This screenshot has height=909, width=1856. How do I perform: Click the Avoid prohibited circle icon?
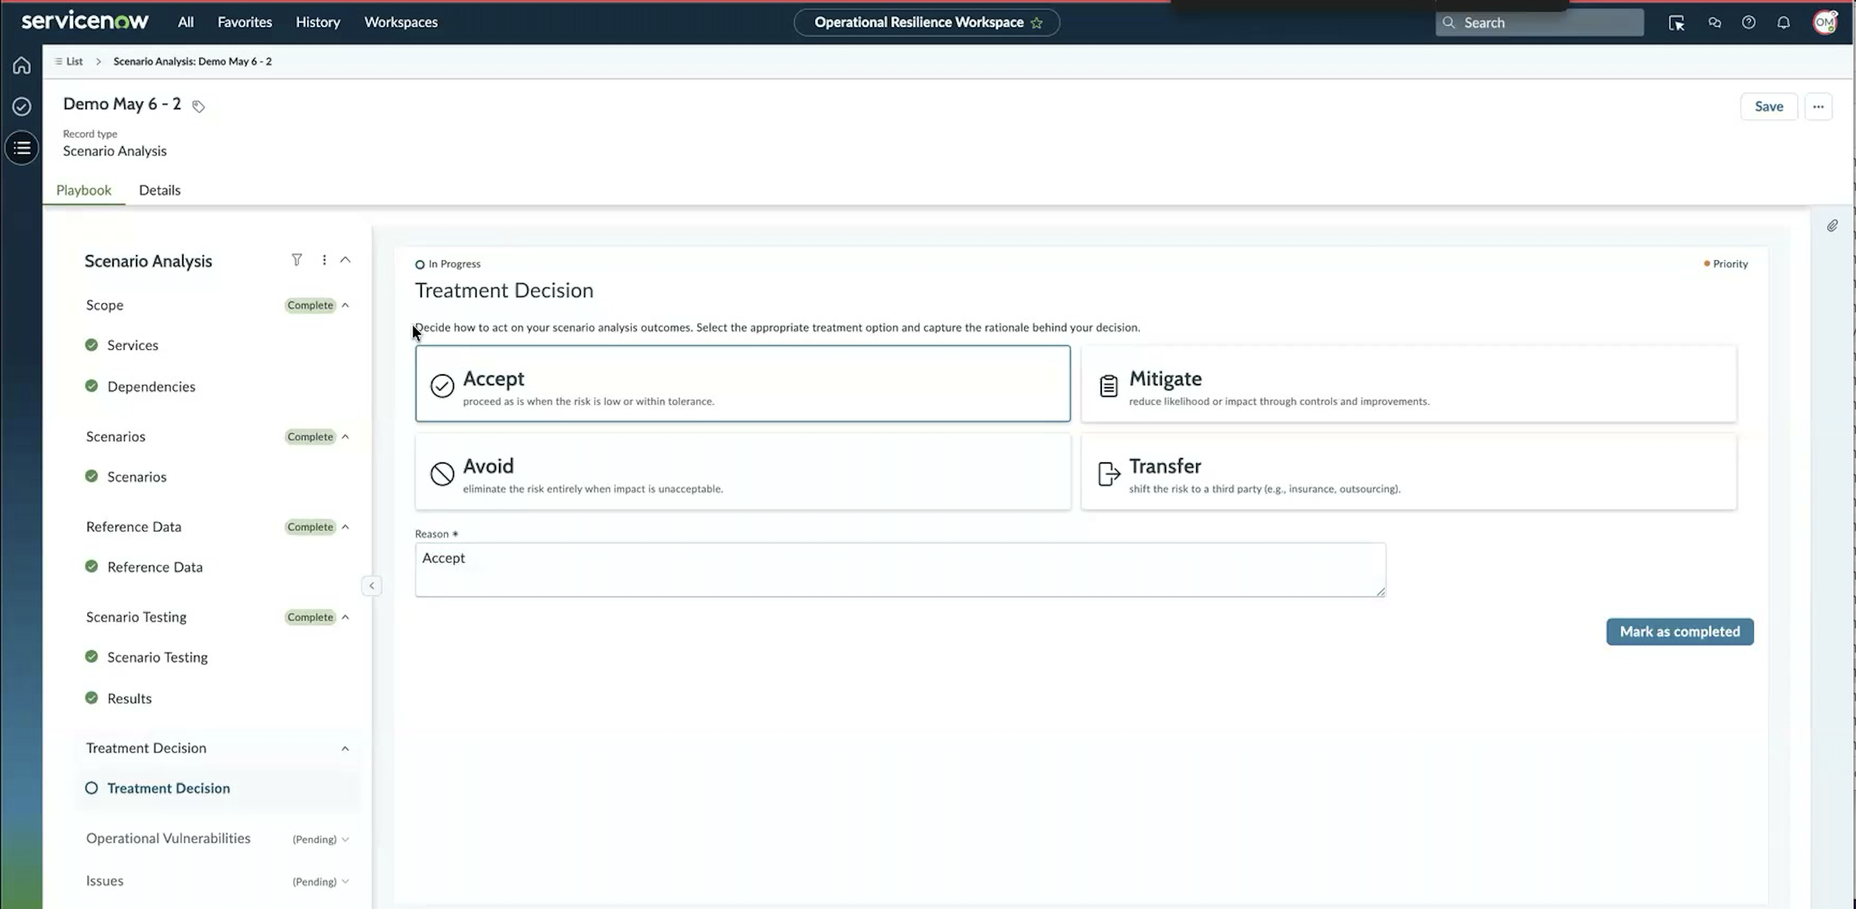point(442,473)
